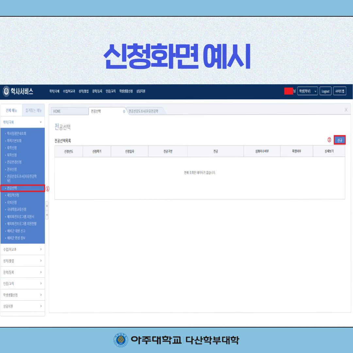Click the 신규 button

coord(340,140)
